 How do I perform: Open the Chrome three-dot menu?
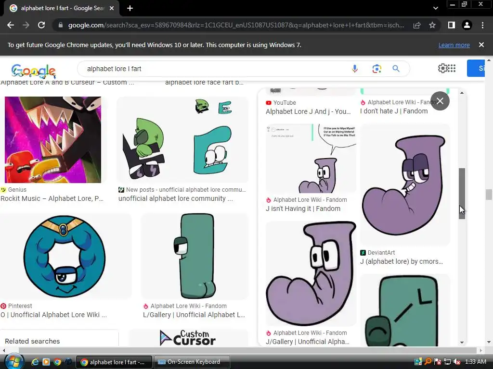click(x=482, y=25)
